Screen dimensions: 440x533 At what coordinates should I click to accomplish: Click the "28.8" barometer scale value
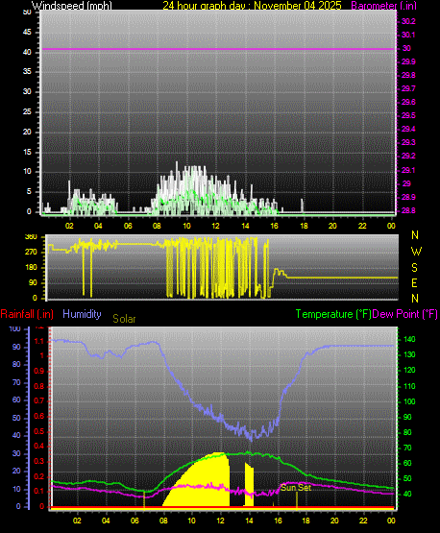pyautogui.click(x=408, y=211)
